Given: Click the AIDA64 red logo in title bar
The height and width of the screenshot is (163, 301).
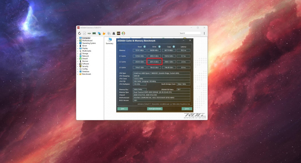Looking at the screenshot, I should (x=79, y=27).
